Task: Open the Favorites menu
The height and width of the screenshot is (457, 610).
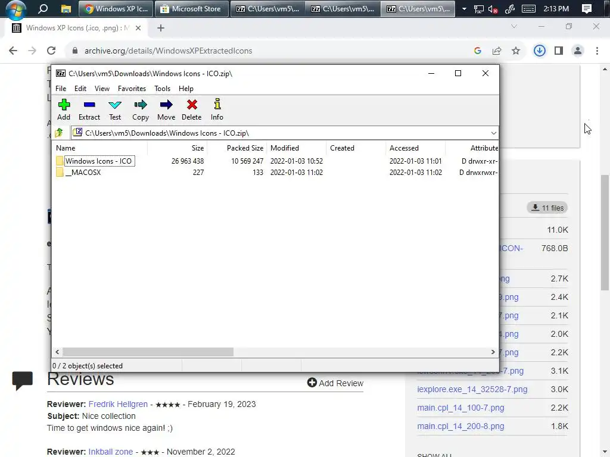Action: 132,89
